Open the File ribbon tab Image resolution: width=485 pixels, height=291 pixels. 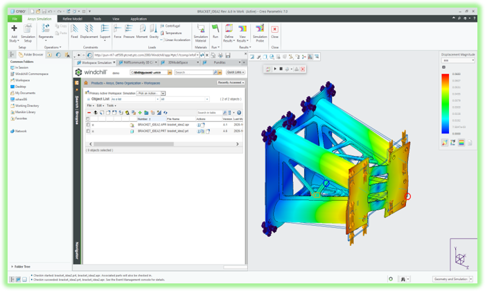(x=15, y=19)
